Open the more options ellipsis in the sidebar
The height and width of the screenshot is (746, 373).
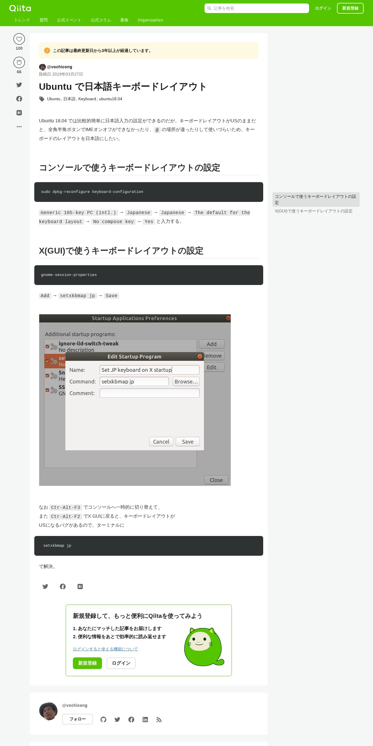pos(19,127)
